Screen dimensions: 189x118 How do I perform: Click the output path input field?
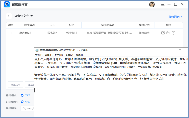[27, 108]
